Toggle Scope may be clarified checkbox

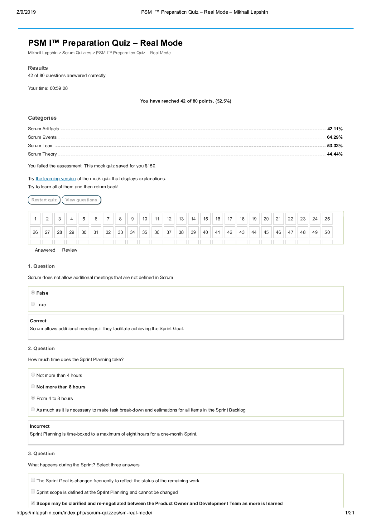point(33,503)
